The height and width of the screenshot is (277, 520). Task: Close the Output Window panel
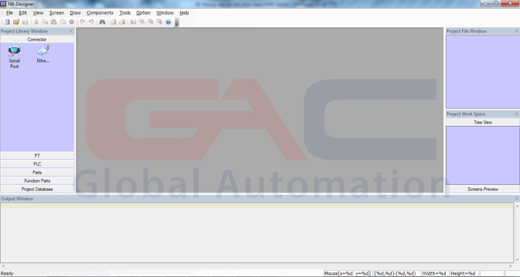click(x=516, y=199)
